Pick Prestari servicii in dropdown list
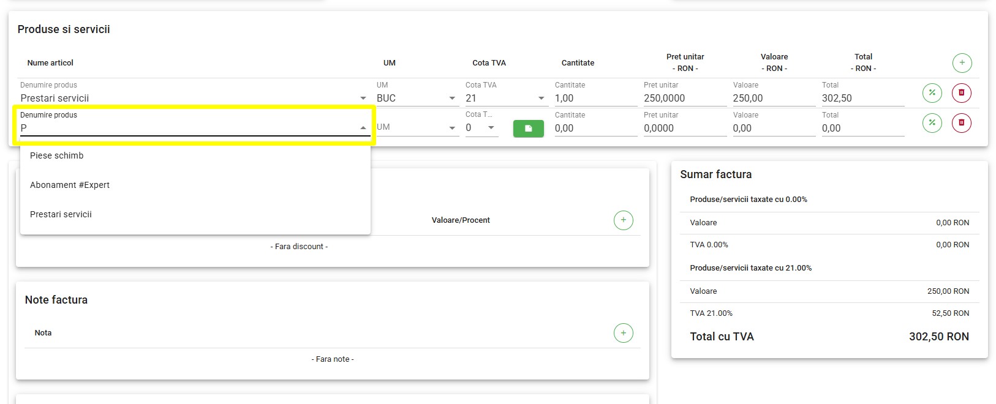Image resolution: width=996 pixels, height=404 pixels. pos(61,214)
